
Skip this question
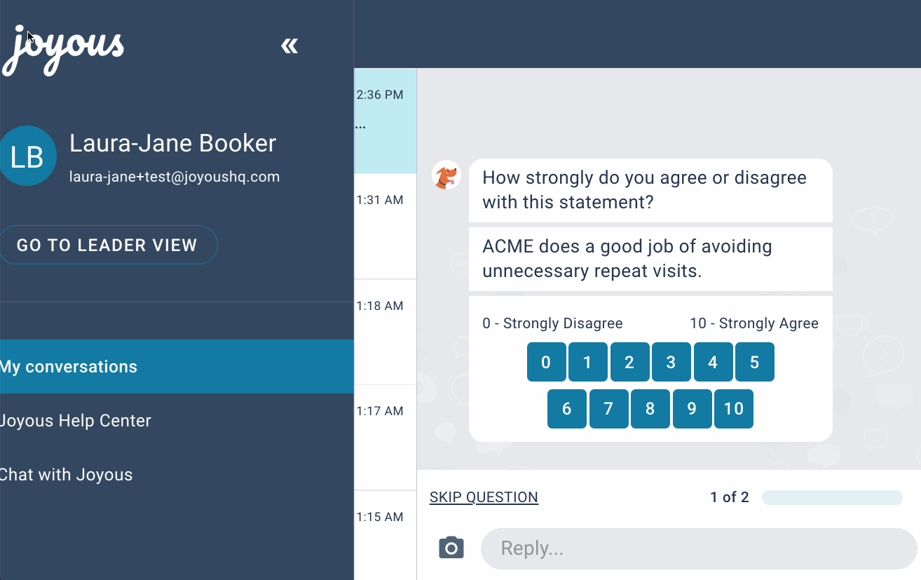(x=484, y=497)
